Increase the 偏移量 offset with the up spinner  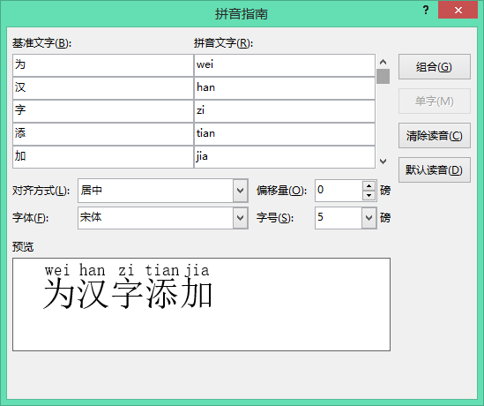(x=369, y=185)
